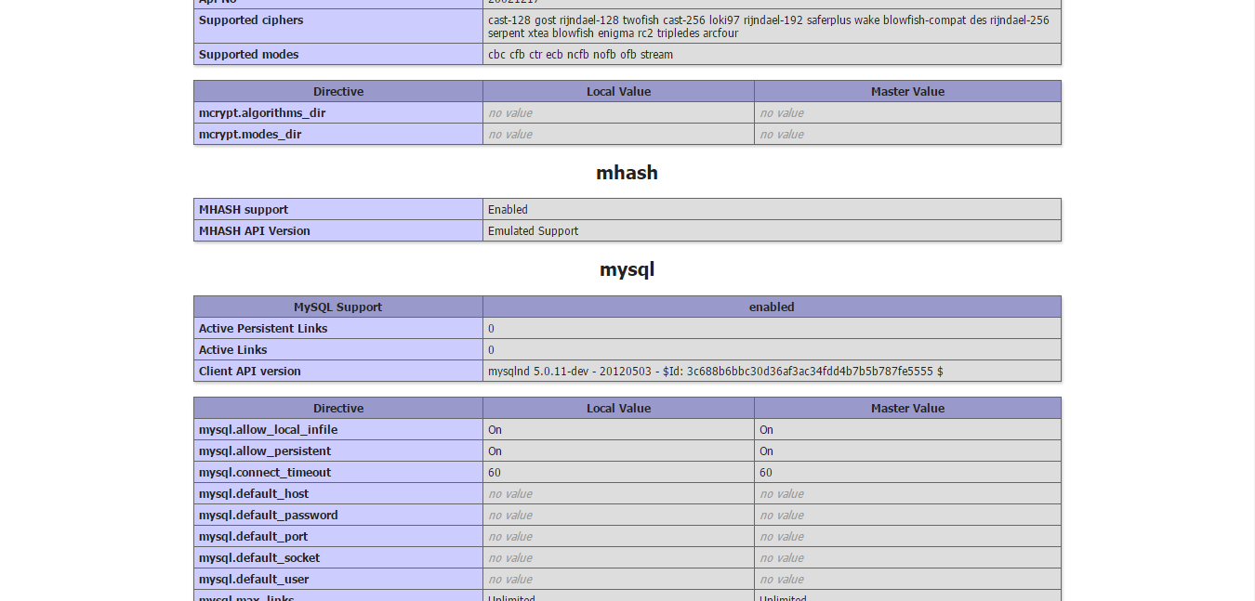Screen dimensions: 1255x601
Task: Click the "Emulated Support" value
Action: (533, 230)
